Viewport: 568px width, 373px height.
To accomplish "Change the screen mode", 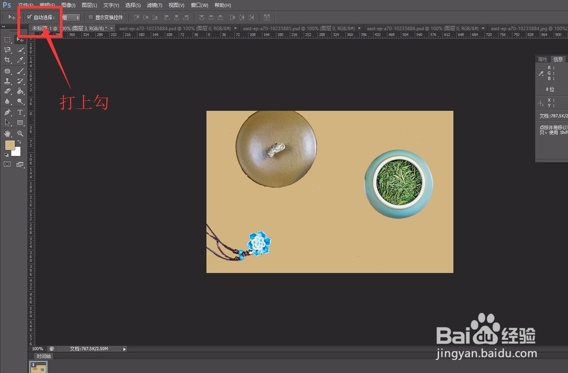I will point(20,164).
